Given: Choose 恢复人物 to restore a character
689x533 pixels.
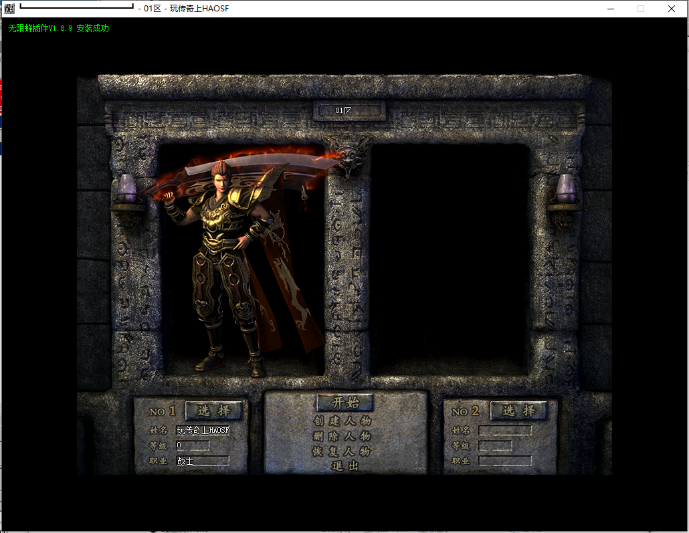Looking at the screenshot, I should (342, 451).
